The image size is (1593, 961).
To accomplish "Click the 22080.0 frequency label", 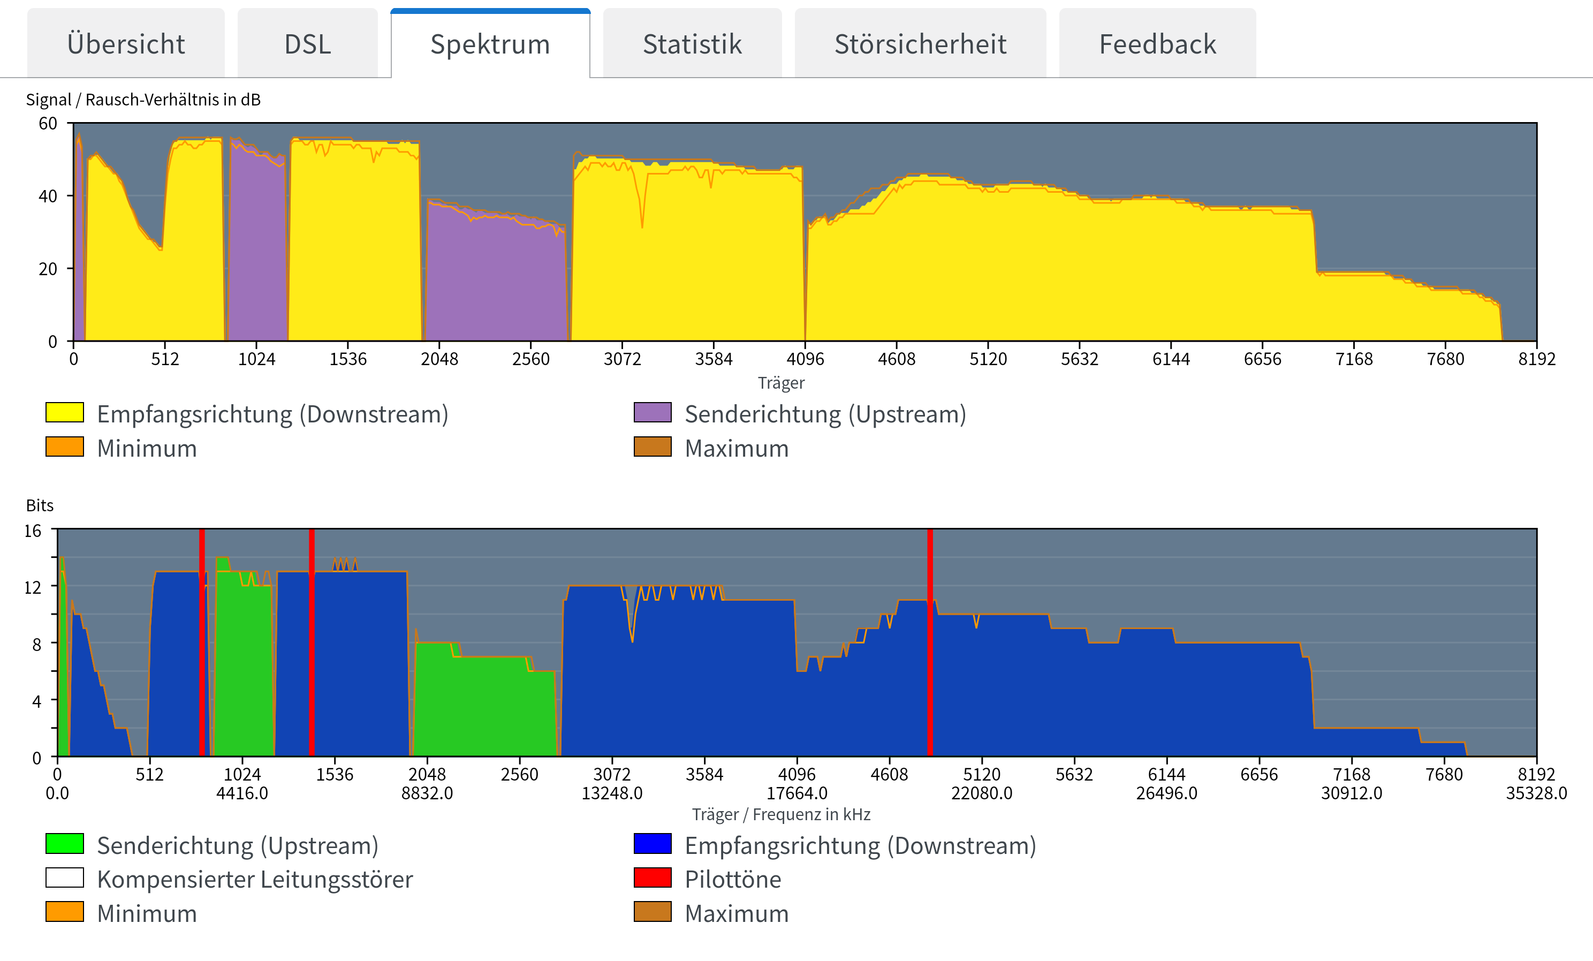I will (982, 793).
